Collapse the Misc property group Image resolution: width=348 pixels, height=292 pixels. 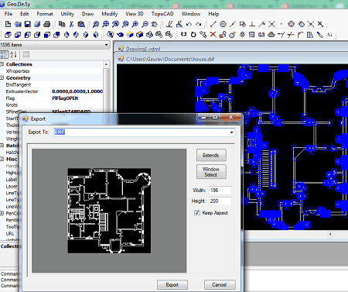2,159
